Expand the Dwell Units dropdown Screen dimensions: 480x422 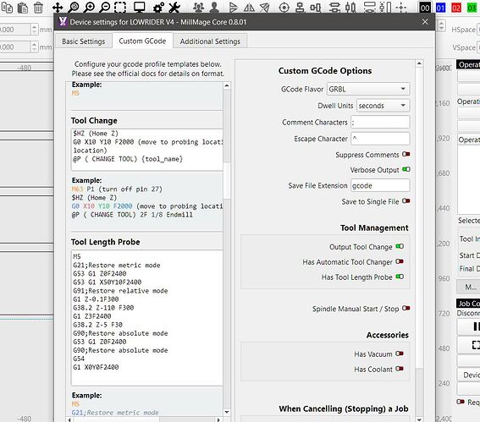[x=383, y=106]
